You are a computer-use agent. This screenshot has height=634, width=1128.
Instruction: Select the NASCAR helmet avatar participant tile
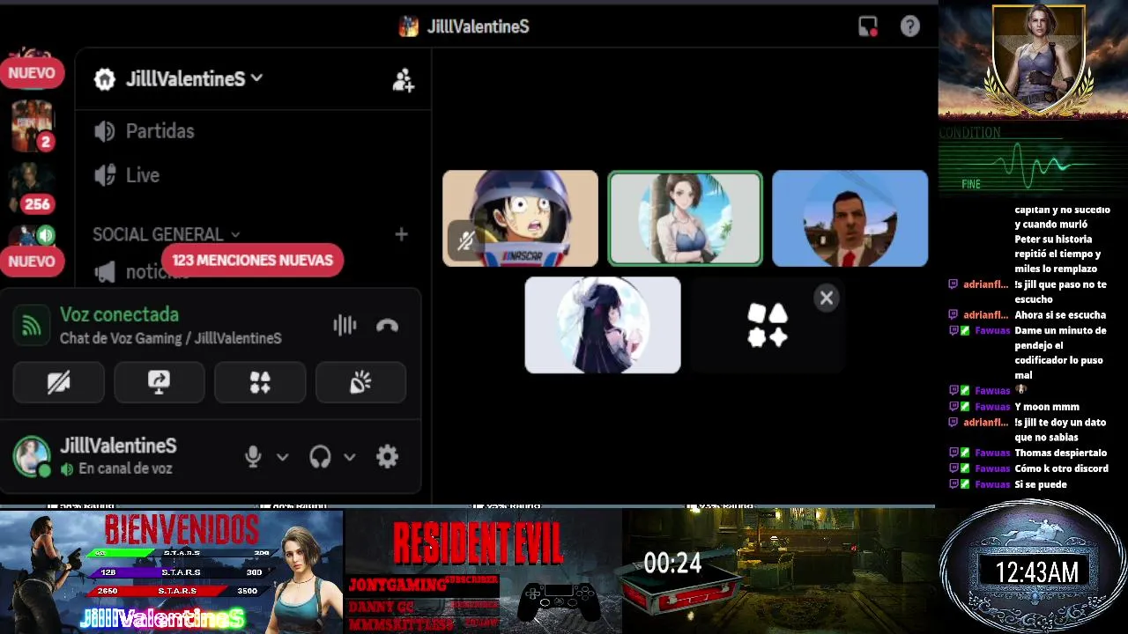520,218
